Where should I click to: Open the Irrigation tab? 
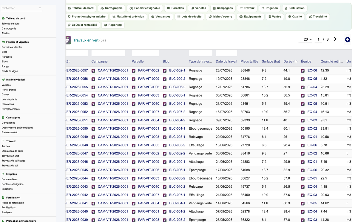pyautogui.click(x=269, y=8)
